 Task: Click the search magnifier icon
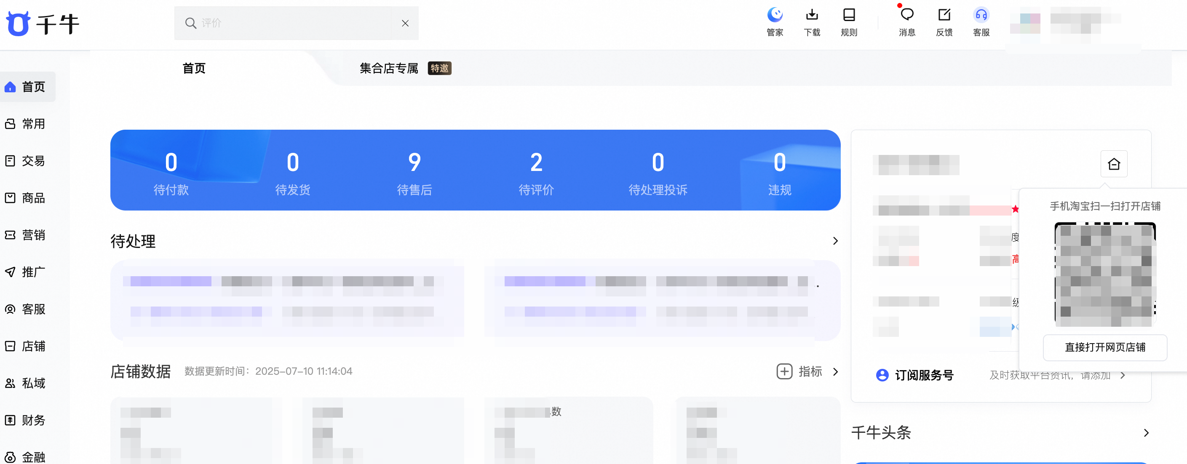coord(190,23)
